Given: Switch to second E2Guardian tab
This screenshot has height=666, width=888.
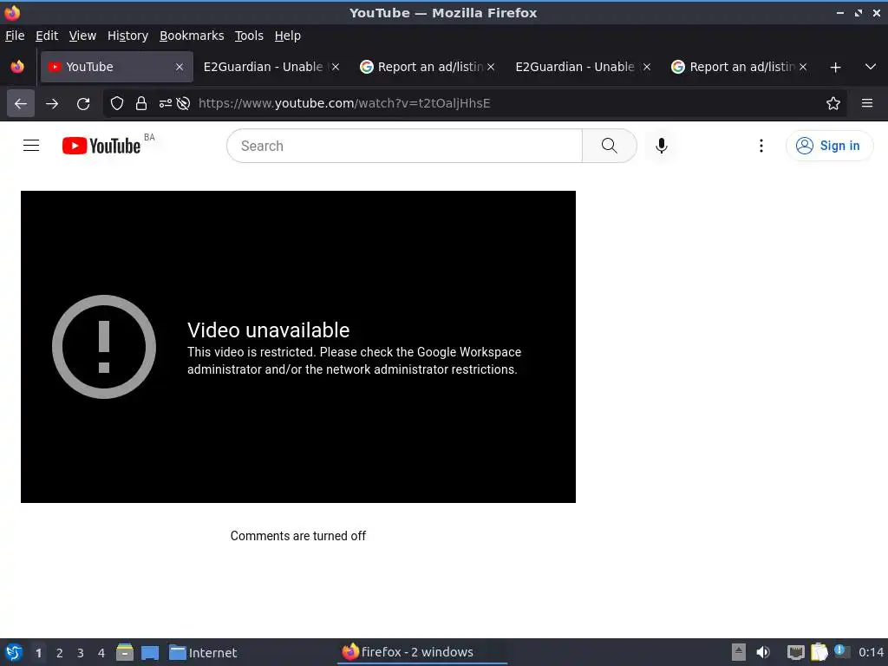Looking at the screenshot, I should pyautogui.click(x=575, y=67).
